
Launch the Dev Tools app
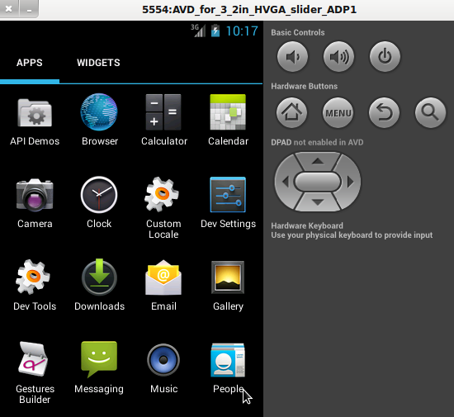[34, 285]
